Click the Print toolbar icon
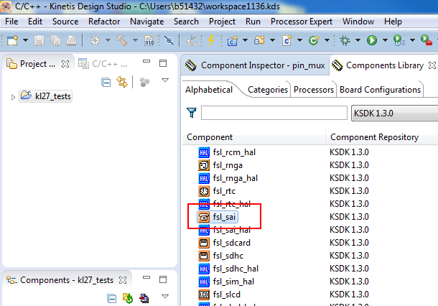438x306 pixels. pyautogui.click(x=72, y=41)
